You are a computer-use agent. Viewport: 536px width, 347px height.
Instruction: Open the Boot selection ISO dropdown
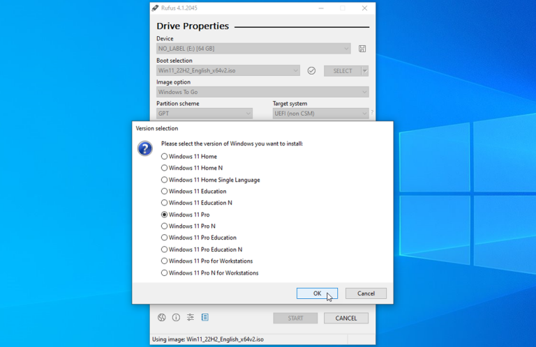coord(228,70)
